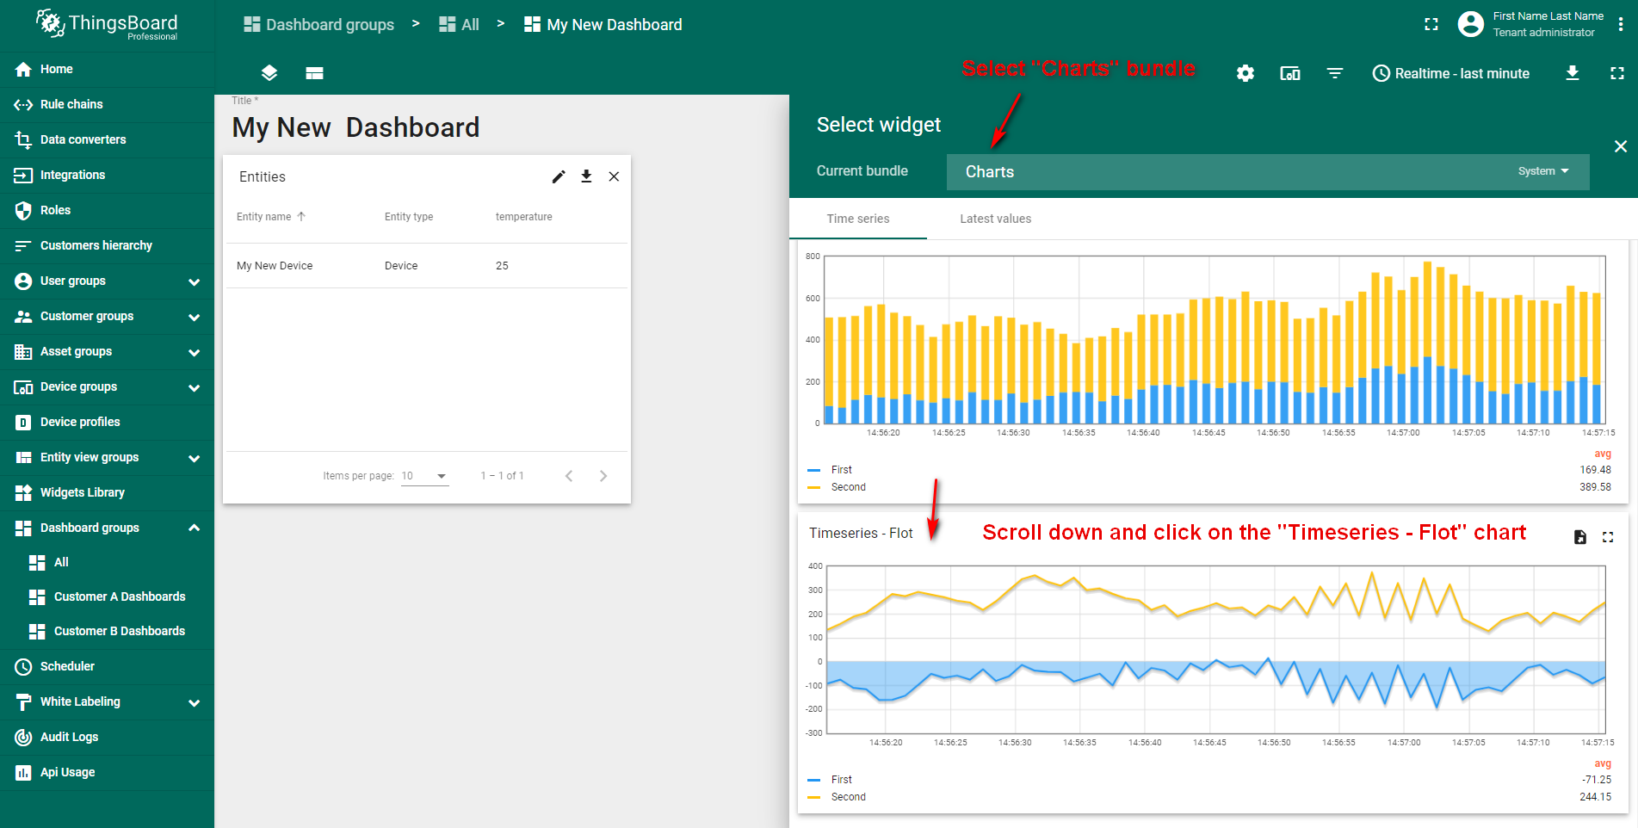
Task: Open the Scheduler page
Action: 107,666
